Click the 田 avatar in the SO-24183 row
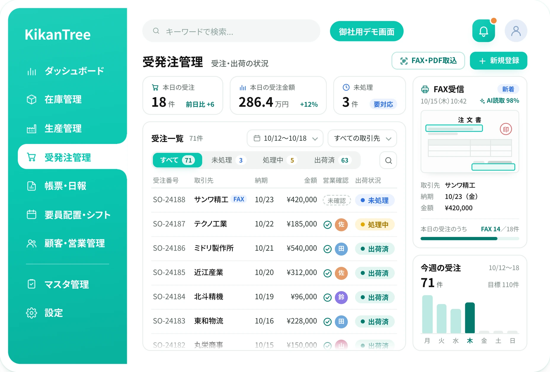 click(x=341, y=321)
